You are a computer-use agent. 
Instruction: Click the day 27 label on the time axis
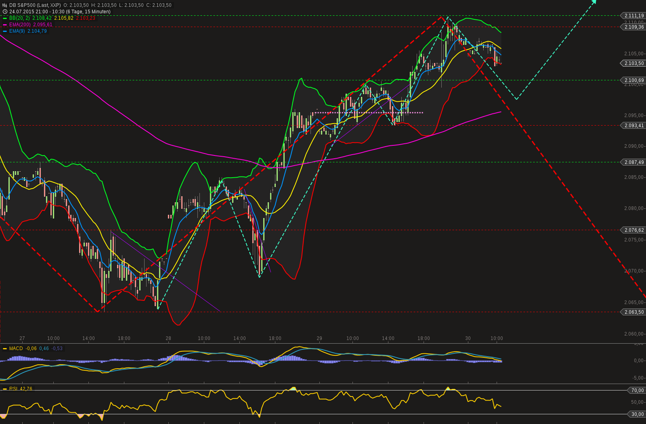pos(22,338)
